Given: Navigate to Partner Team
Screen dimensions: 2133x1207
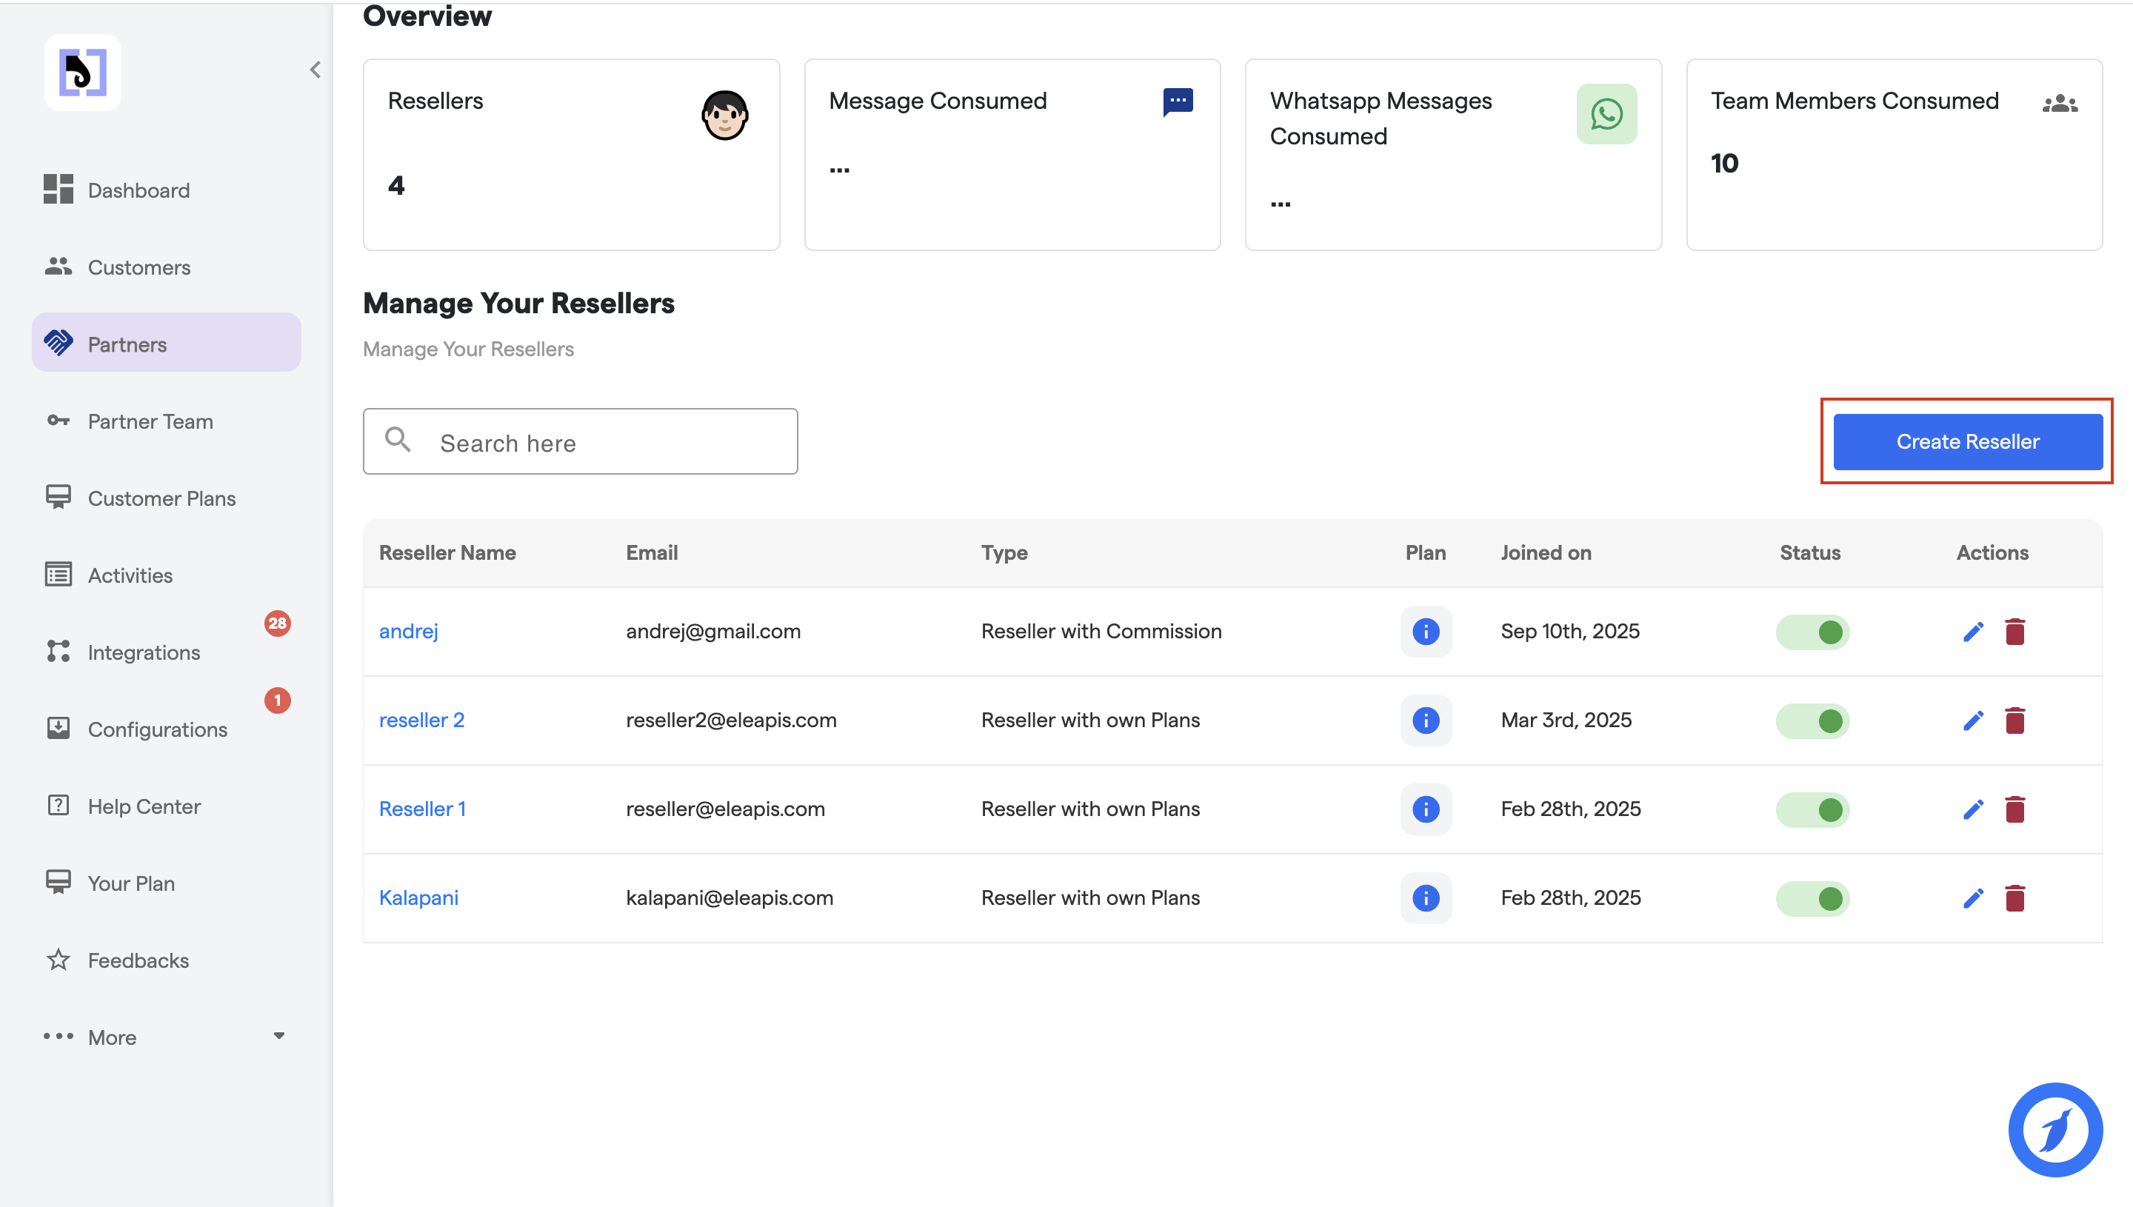Looking at the screenshot, I should [150, 421].
